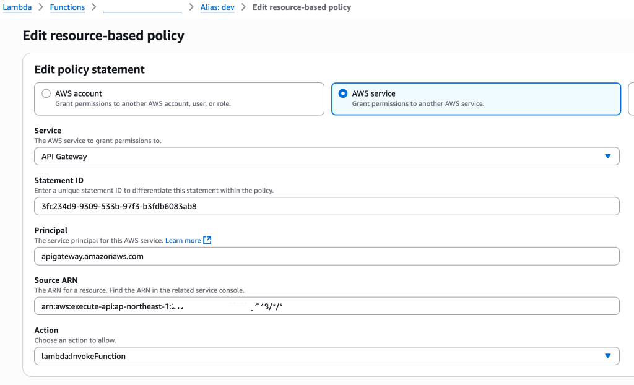634x385 pixels.
Task: Open the Service dropdown showing API Gateway
Action: click(x=326, y=157)
